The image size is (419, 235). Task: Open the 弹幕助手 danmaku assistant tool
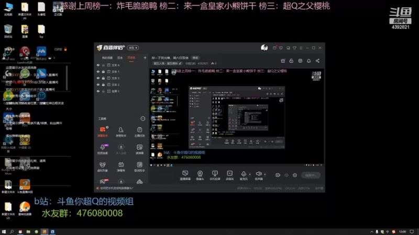coord(103,132)
